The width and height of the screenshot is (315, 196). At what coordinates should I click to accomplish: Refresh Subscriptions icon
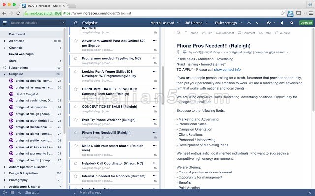[5, 68]
